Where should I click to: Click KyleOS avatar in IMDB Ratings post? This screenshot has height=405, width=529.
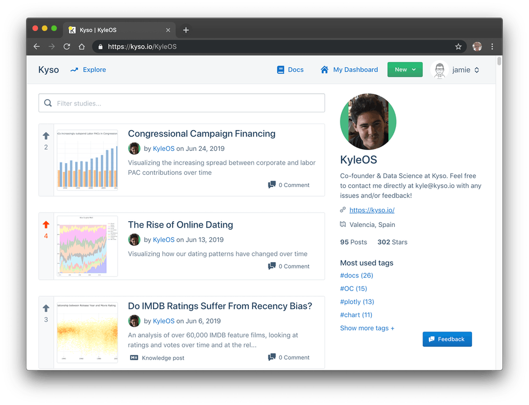tap(134, 321)
